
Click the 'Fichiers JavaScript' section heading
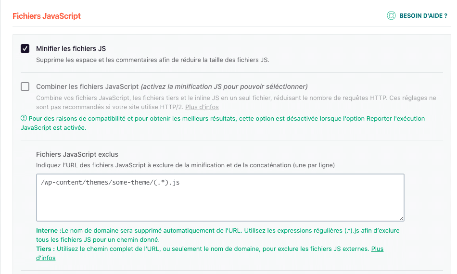[47, 16]
